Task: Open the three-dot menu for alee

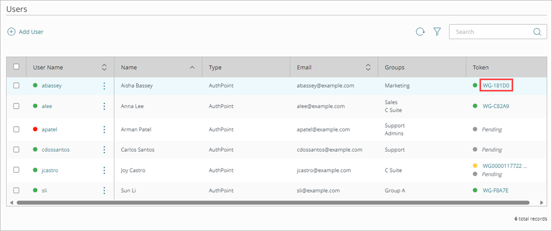Action: [x=104, y=106]
